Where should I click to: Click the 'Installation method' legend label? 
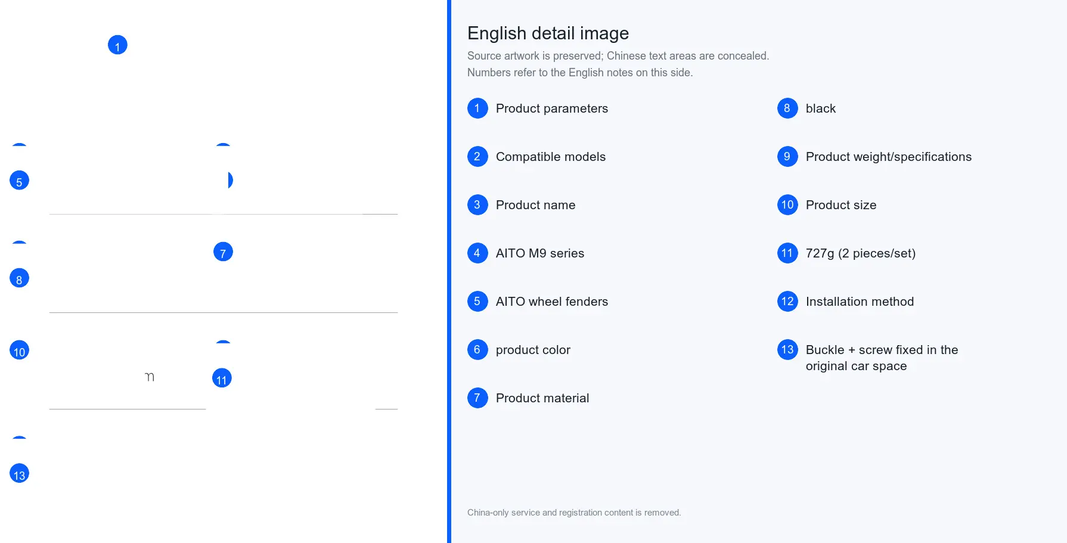tap(860, 302)
